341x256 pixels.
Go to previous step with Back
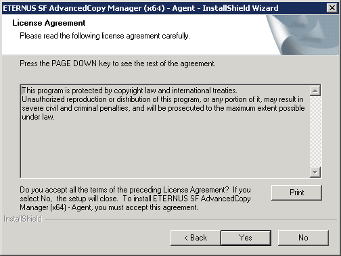(196, 238)
